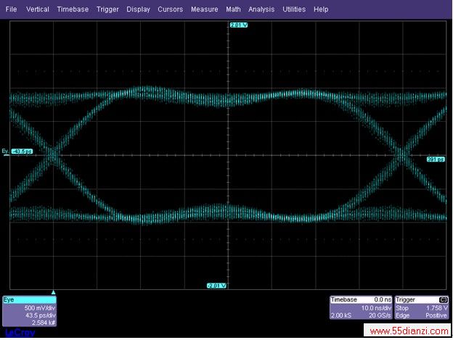Open the File menu
Viewport: 453px width, 340px height.
pos(11,9)
